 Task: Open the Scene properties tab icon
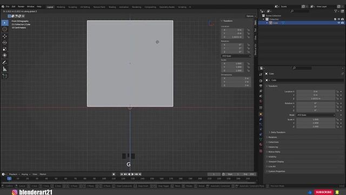pos(261,96)
